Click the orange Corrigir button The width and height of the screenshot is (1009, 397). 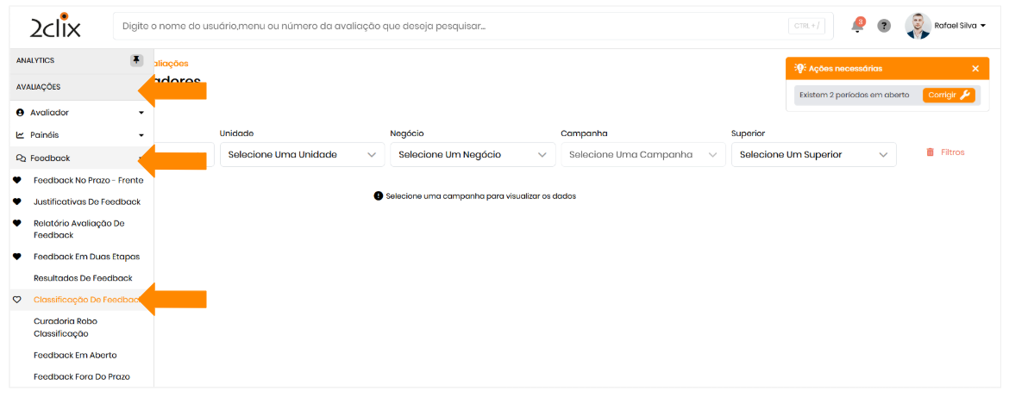tap(949, 95)
